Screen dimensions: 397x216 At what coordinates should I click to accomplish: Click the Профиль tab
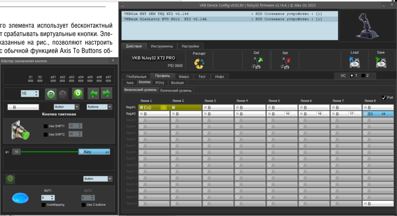tap(162, 76)
